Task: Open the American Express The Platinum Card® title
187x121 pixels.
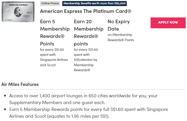Action: click(x=86, y=11)
